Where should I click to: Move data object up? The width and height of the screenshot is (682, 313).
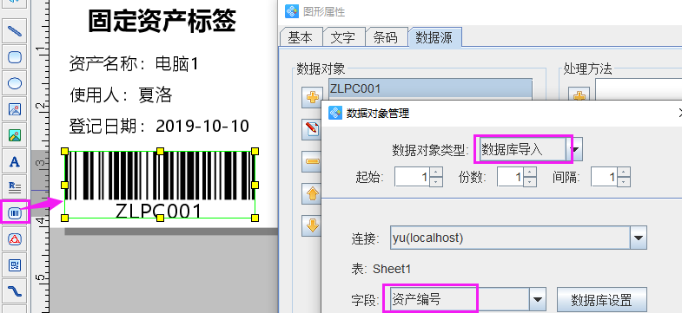click(312, 193)
